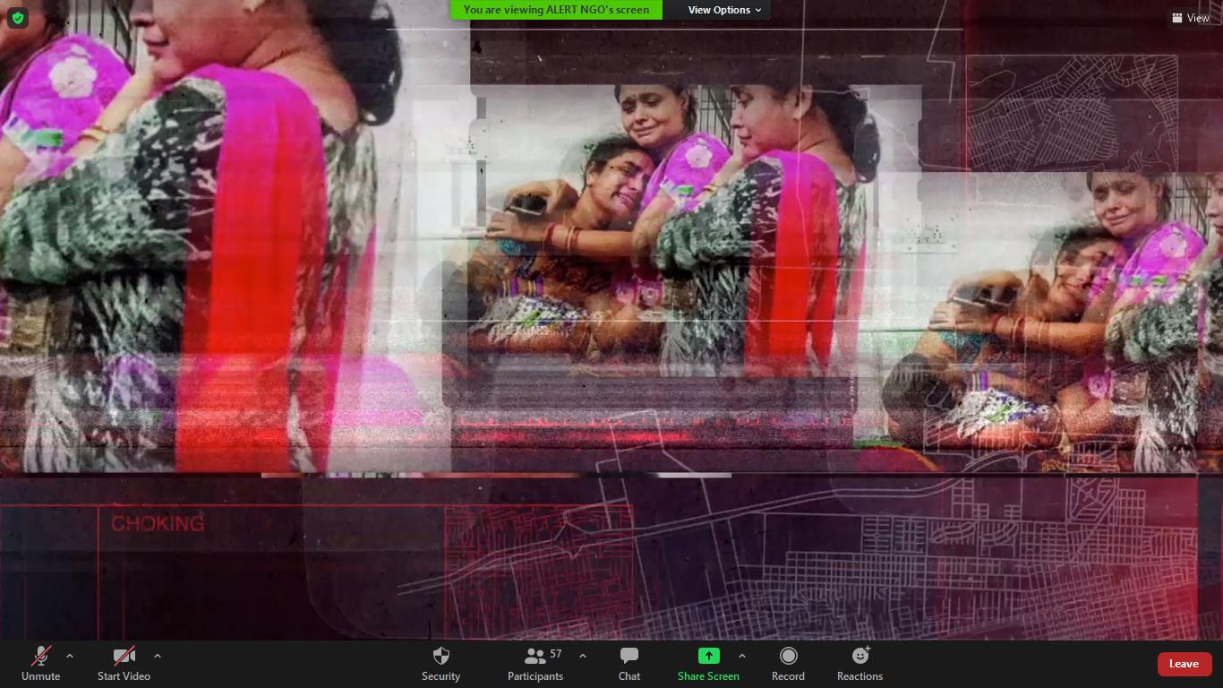This screenshot has width=1223, height=688.
Task: Unmute the microphone
Action: coord(41,664)
